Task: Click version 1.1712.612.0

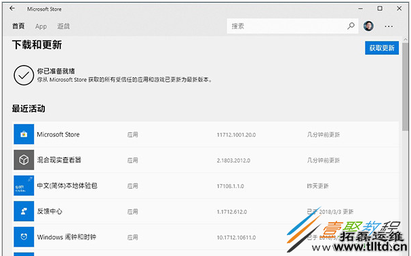Action: pos(232,212)
